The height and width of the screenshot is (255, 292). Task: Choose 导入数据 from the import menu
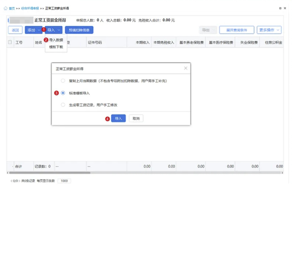point(56,40)
